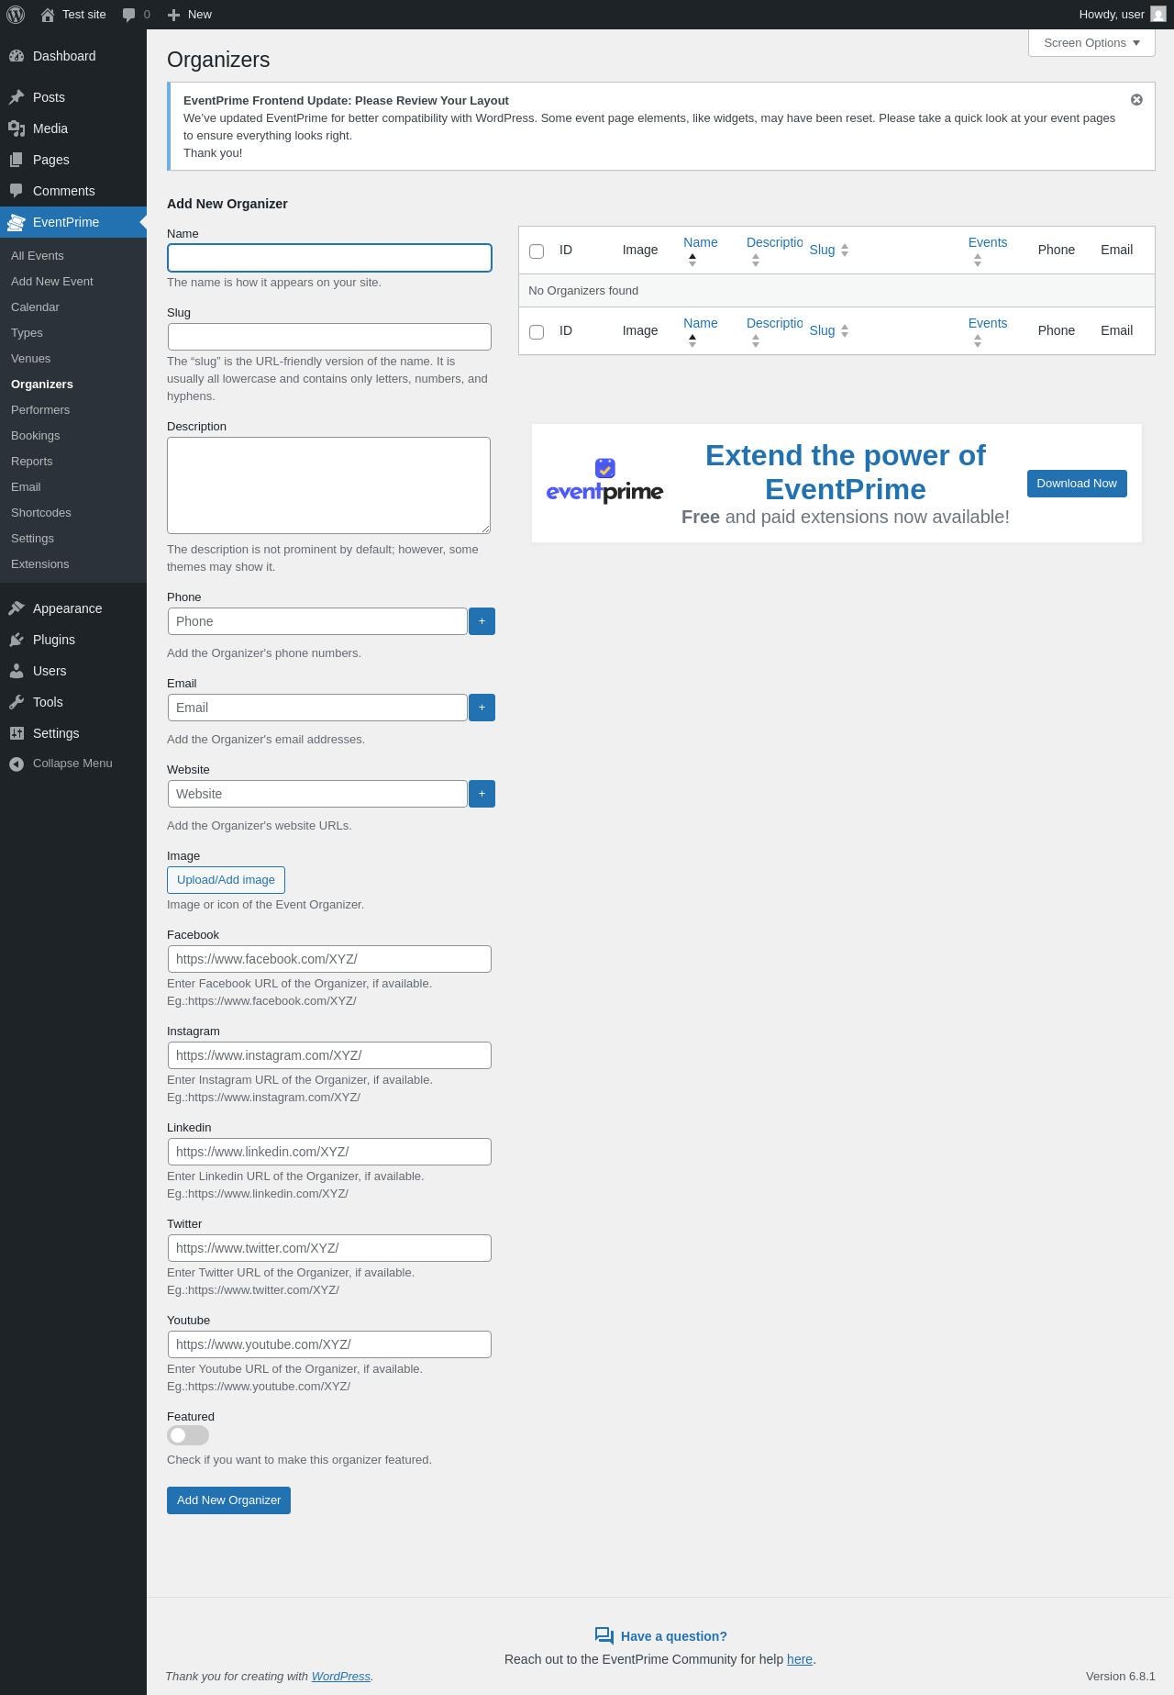Image resolution: width=1174 pixels, height=1695 pixels.
Task: Sort by Description in table footer
Action: [x=774, y=330]
